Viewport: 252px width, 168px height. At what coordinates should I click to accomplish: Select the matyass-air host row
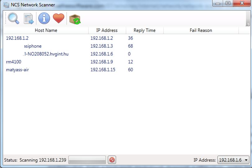127,70
